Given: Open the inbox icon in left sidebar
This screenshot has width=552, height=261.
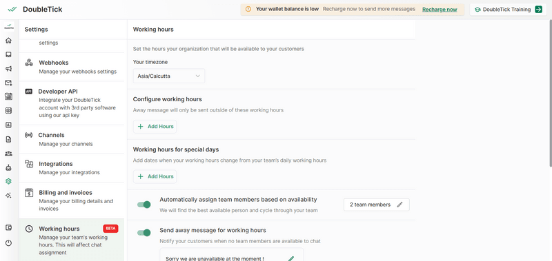Looking at the screenshot, I should click(8, 54).
